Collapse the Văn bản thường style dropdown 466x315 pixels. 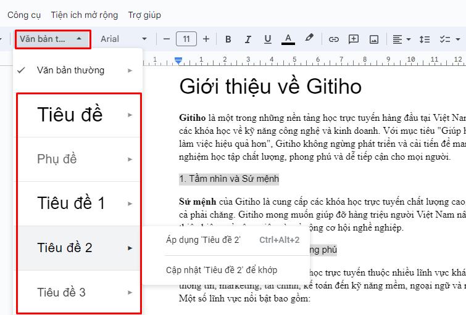tap(53, 39)
